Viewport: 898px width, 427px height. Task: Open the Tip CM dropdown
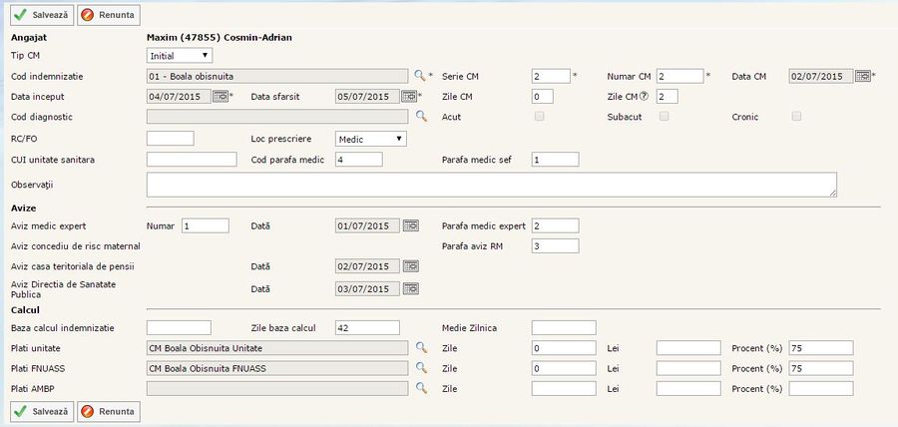point(180,56)
